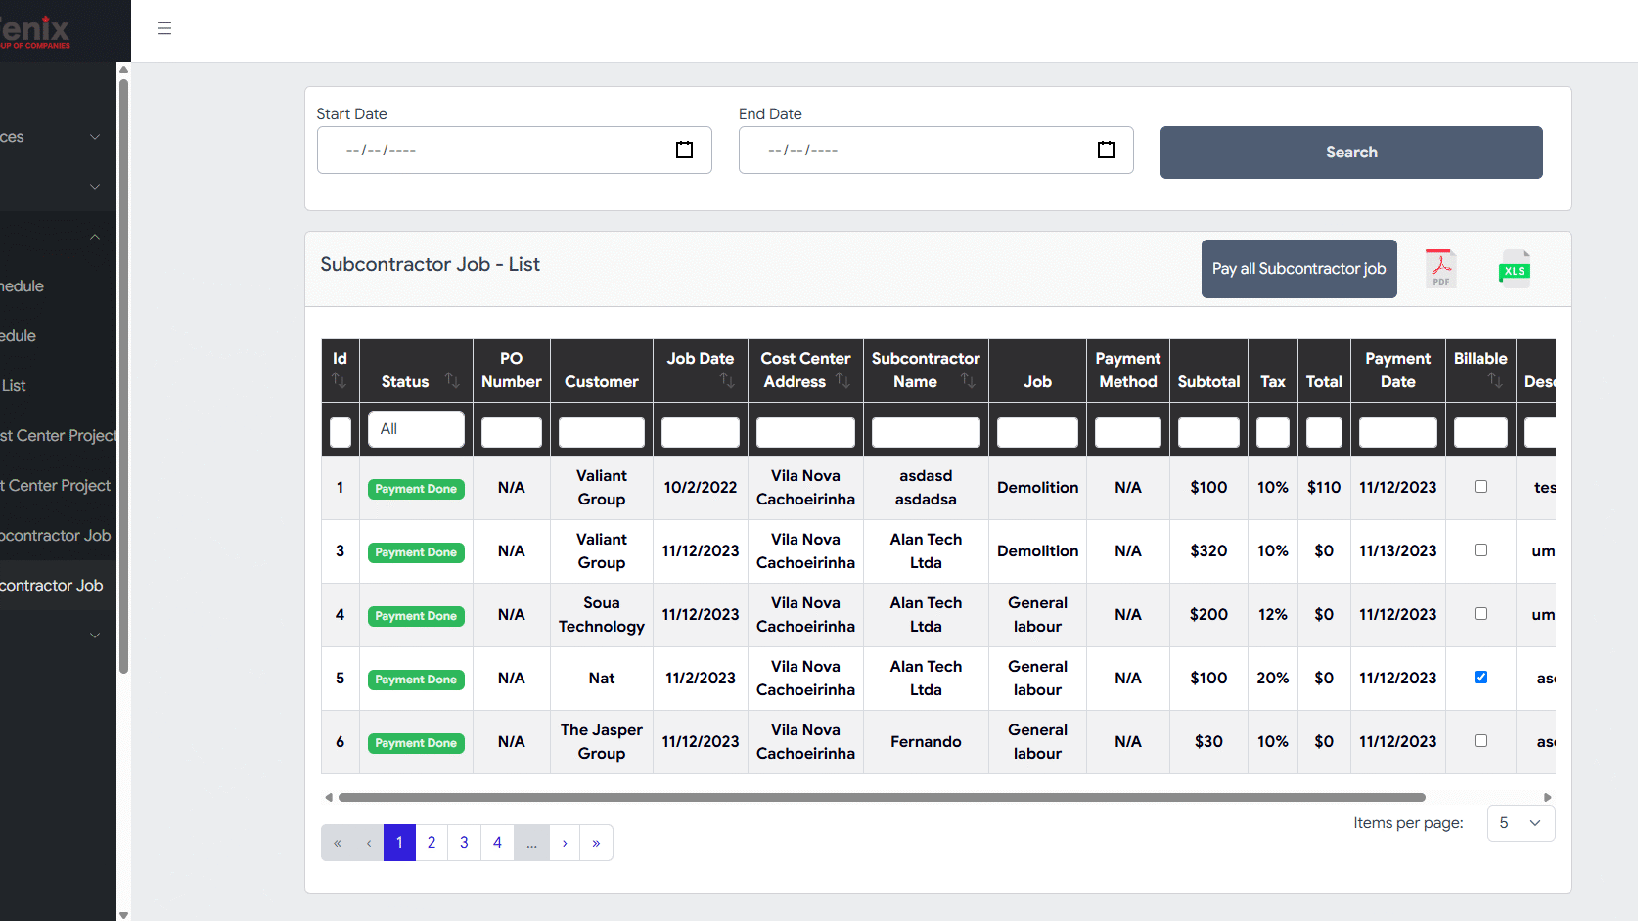Viewport: 1638px width, 921px height.
Task: Click Payment Done badge in row 6
Action: pos(416,743)
